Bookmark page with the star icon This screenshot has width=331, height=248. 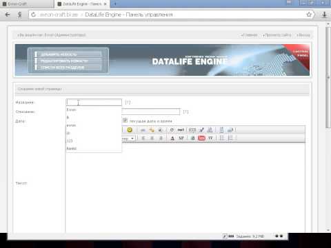pyautogui.click(x=309, y=14)
